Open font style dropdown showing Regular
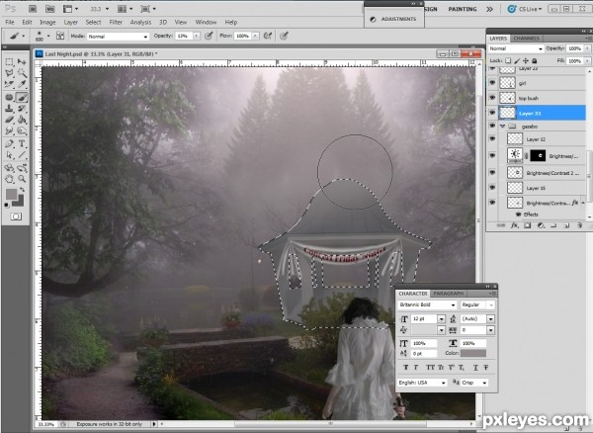This screenshot has height=433, width=593. pyautogui.click(x=477, y=304)
